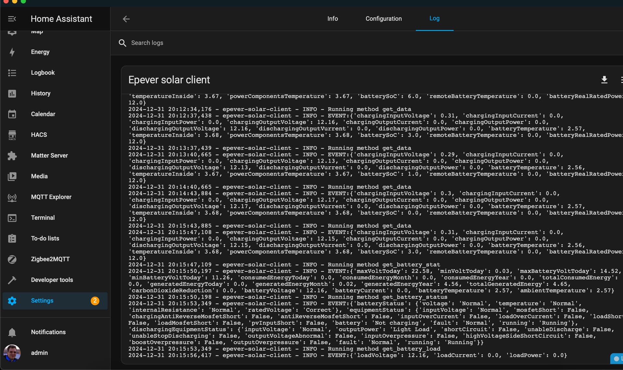Click the Developer tools hammer icon
This screenshot has height=370, width=623.
[x=12, y=280]
